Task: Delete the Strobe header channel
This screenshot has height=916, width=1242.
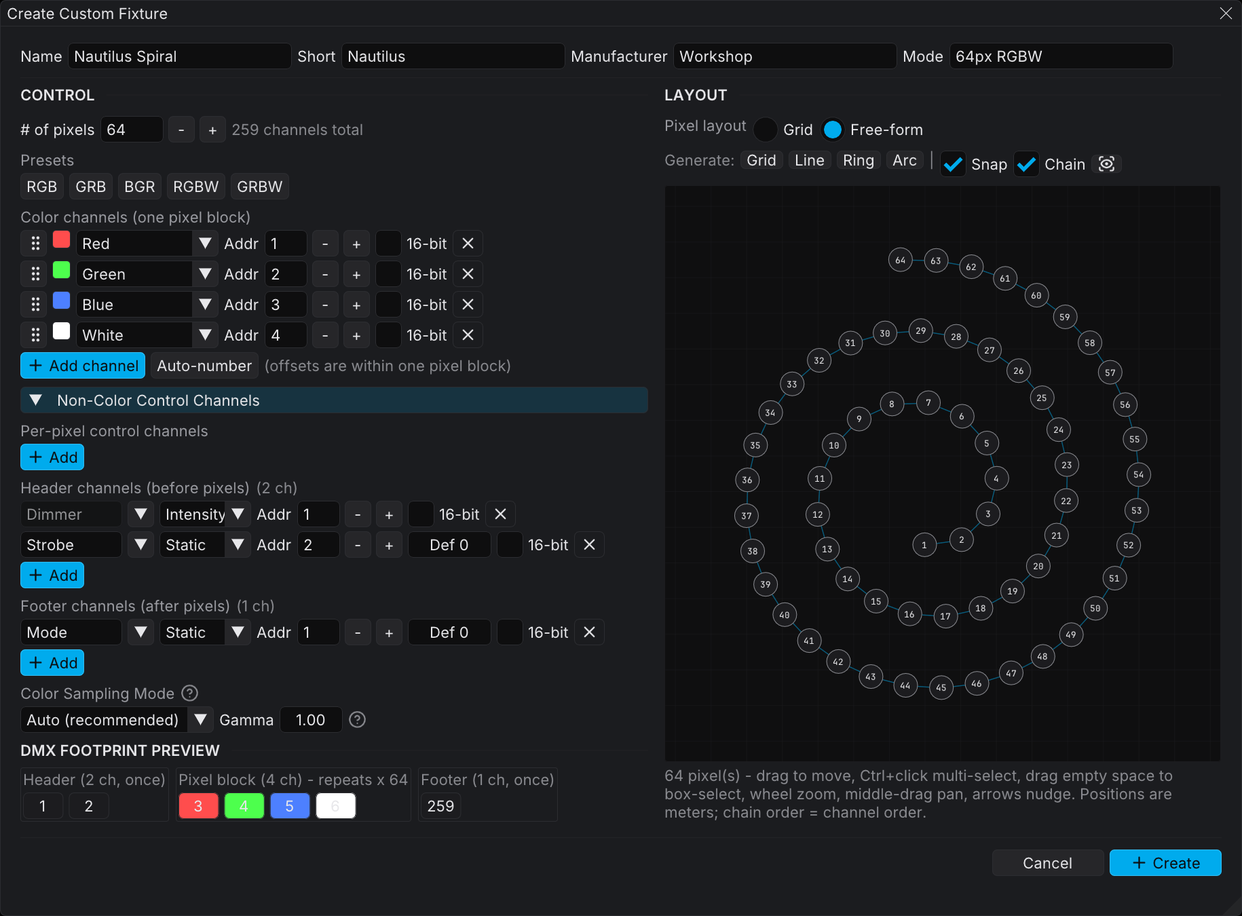Action: pyautogui.click(x=589, y=545)
